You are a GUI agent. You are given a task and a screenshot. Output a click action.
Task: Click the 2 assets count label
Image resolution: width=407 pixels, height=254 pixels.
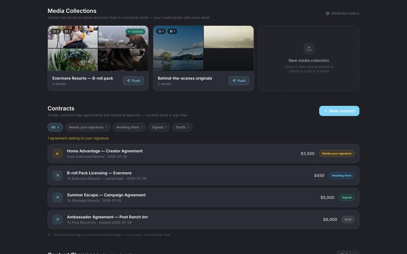(164, 84)
